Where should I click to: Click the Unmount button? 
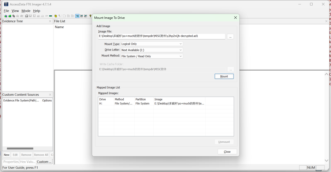click(x=224, y=142)
